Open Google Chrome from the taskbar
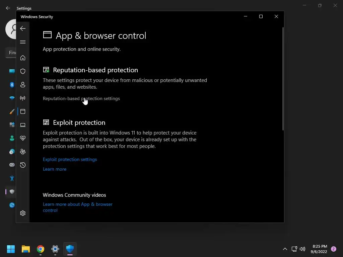The height and width of the screenshot is (257, 343). tap(41, 249)
